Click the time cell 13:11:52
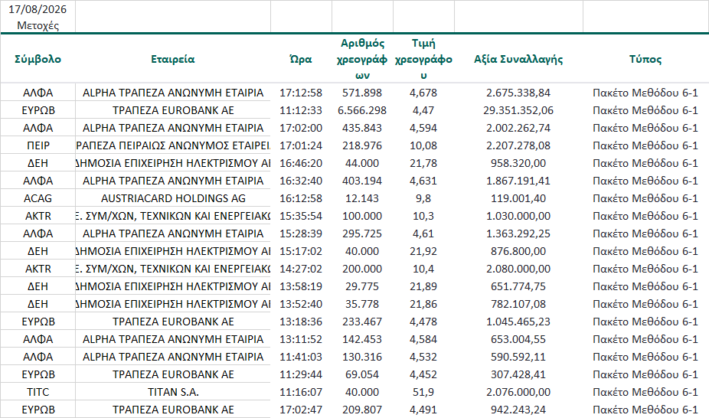This screenshot has width=709, height=418. click(x=301, y=339)
